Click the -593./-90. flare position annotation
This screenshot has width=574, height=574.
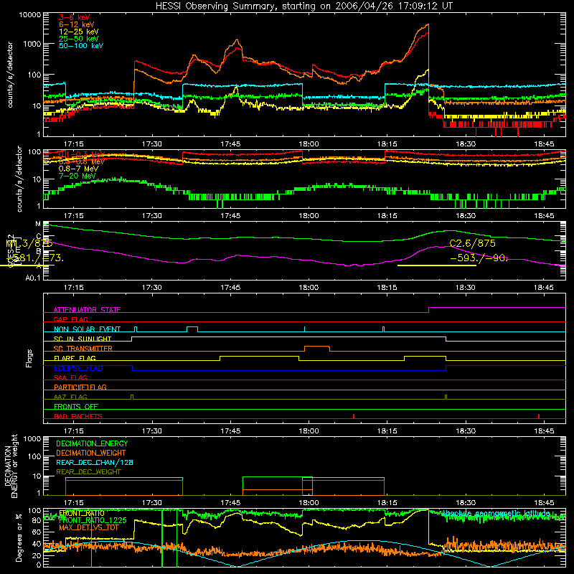pyautogui.click(x=479, y=258)
